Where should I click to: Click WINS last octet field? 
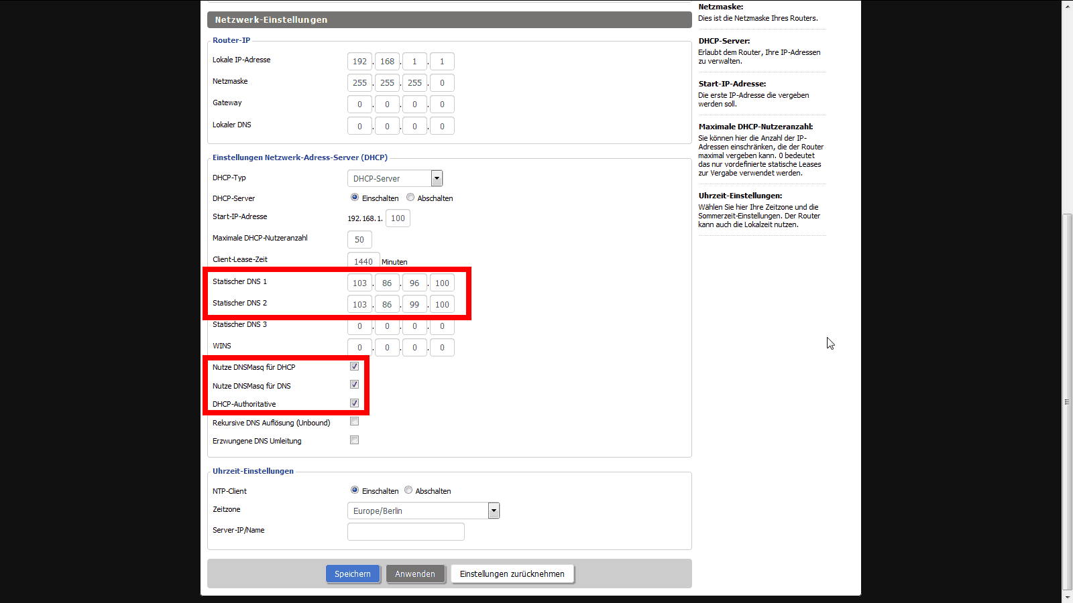click(442, 348)
